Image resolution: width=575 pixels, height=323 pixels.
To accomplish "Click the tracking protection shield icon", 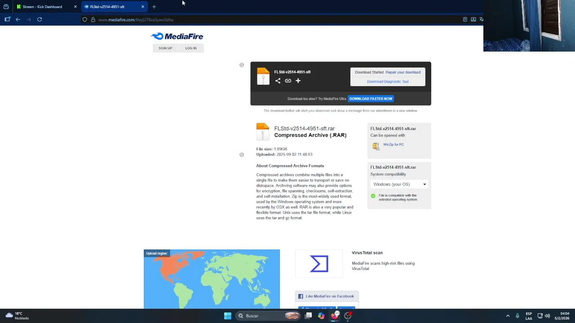I will 84,20.
